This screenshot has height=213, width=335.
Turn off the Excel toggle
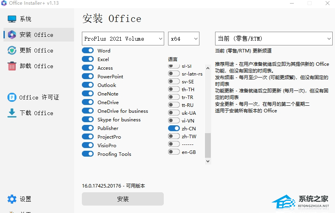pos(88,59)
